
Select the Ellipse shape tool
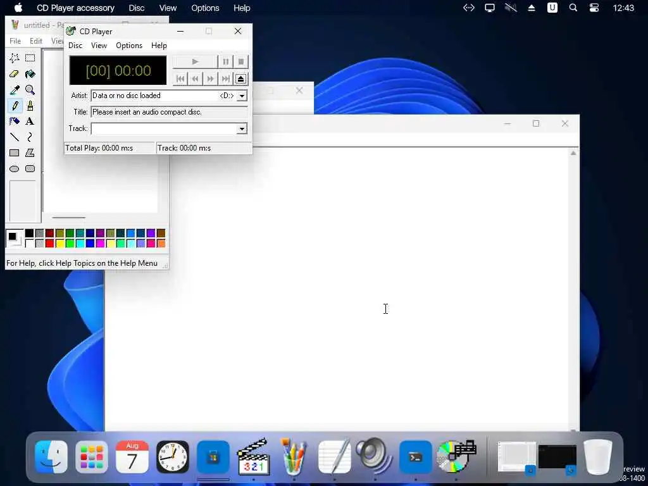[15, 168]
